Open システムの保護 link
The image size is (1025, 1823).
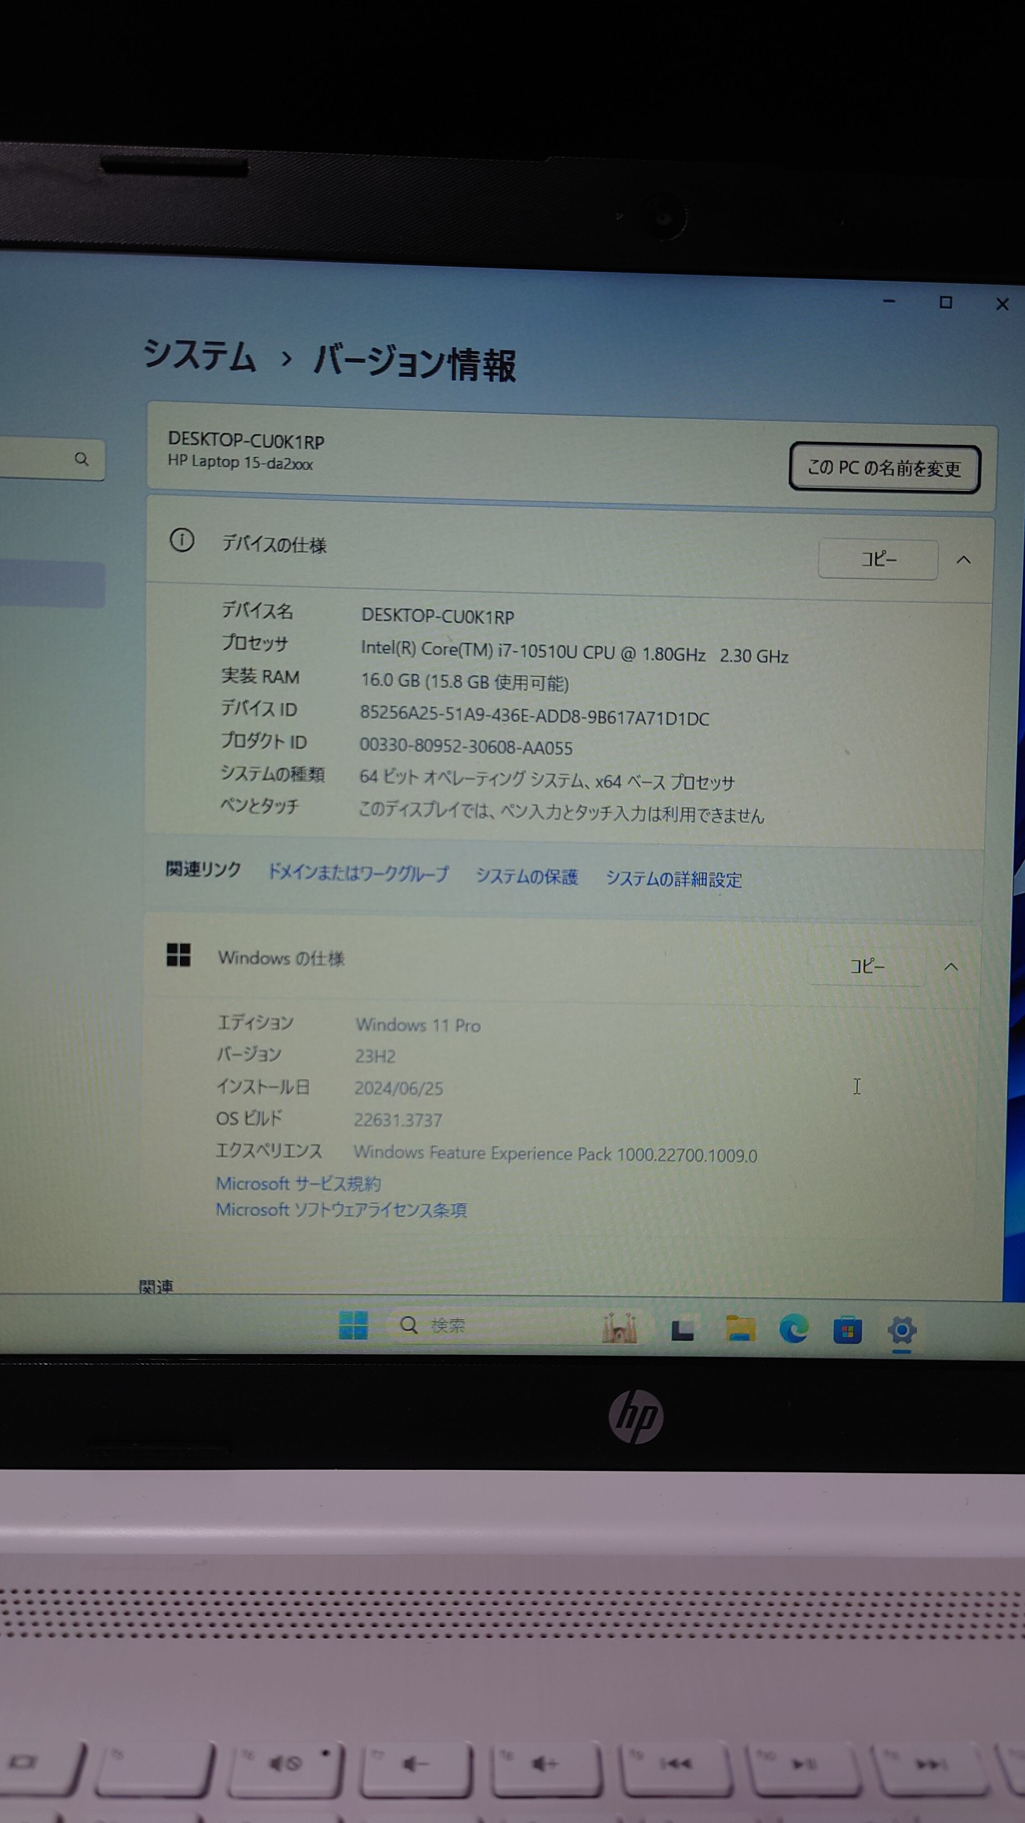[527, 877]
